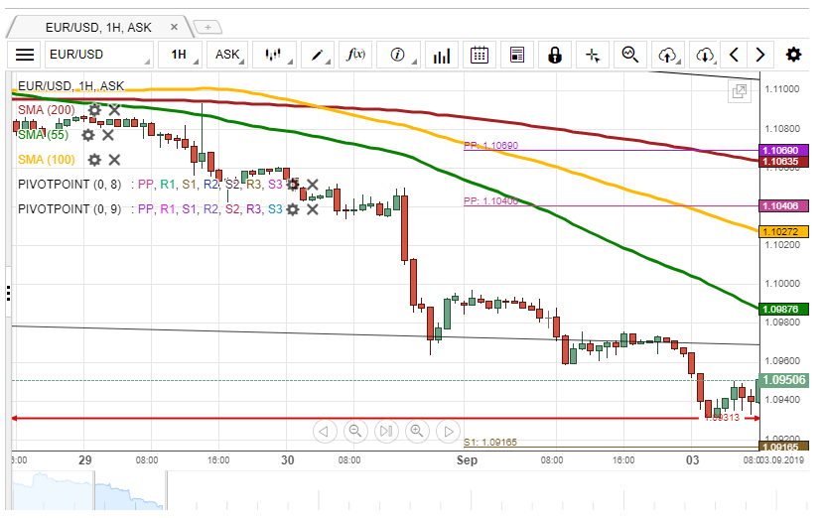Click the green 1.09876 price tag
This screenshot has width=823, height=518.
[783, 310]
